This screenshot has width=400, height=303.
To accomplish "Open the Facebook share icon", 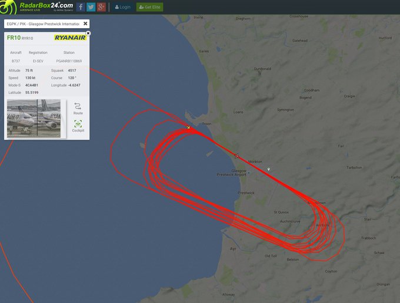I will (81, 7).
